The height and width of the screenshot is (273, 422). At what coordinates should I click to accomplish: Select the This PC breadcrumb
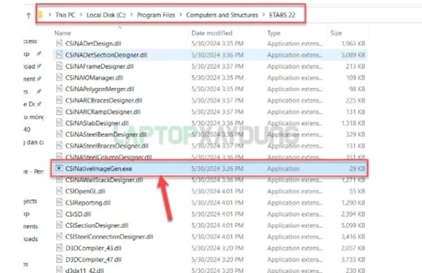65,15
